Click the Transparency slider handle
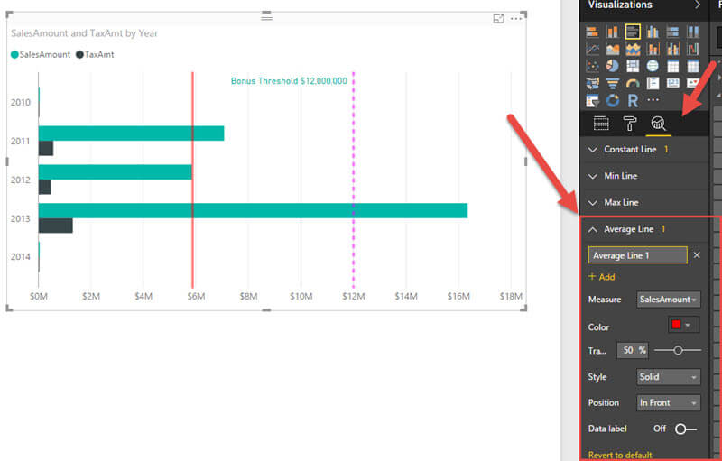722x461 pixels. pyautogui.click(x=678, y=351)
